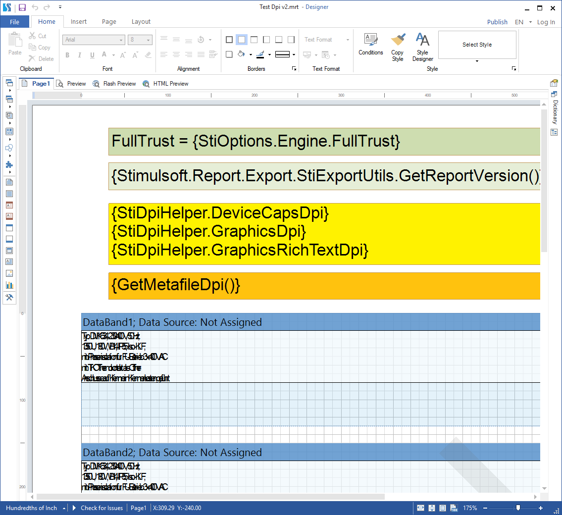Select the orange GetMetafileDpi text box
The height and width of the screenshot is (515, 562).
click(324, 286)
